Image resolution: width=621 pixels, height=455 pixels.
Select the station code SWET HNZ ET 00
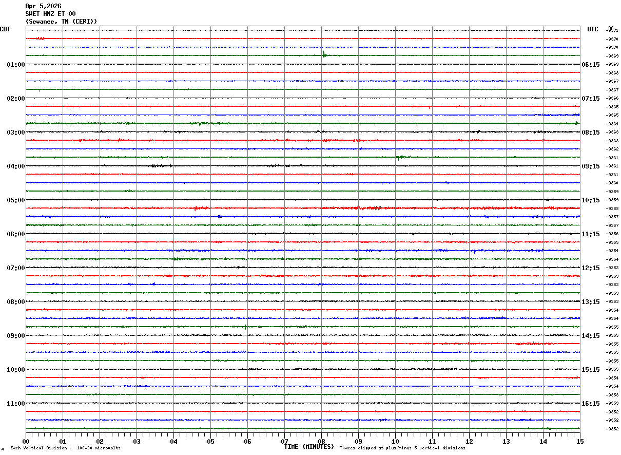point(50,14)
